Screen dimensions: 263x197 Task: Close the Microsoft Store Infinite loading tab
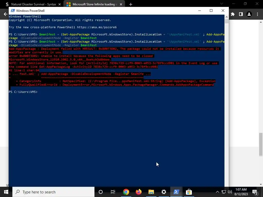coord(121,4)
